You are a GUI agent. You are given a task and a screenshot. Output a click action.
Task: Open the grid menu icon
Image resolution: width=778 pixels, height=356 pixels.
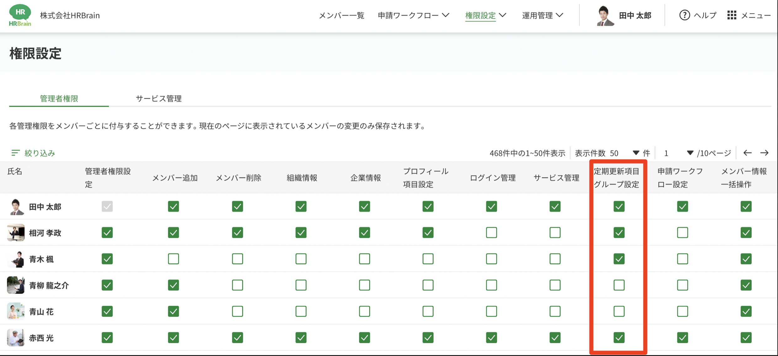click(732, 15)
